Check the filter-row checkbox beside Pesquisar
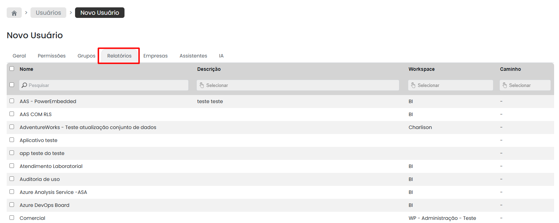 (12, 85)
